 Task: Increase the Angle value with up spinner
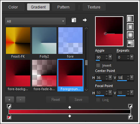click(x=107, y=56)
